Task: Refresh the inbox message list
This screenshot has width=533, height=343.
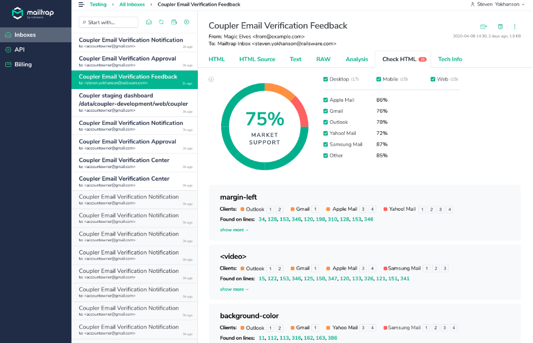Action: click(x=161, y=22)
